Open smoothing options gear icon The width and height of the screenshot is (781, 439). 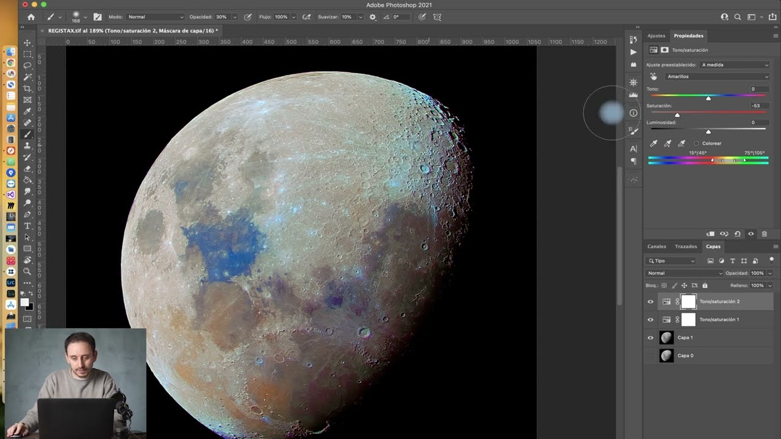click(x=373, y=17)
